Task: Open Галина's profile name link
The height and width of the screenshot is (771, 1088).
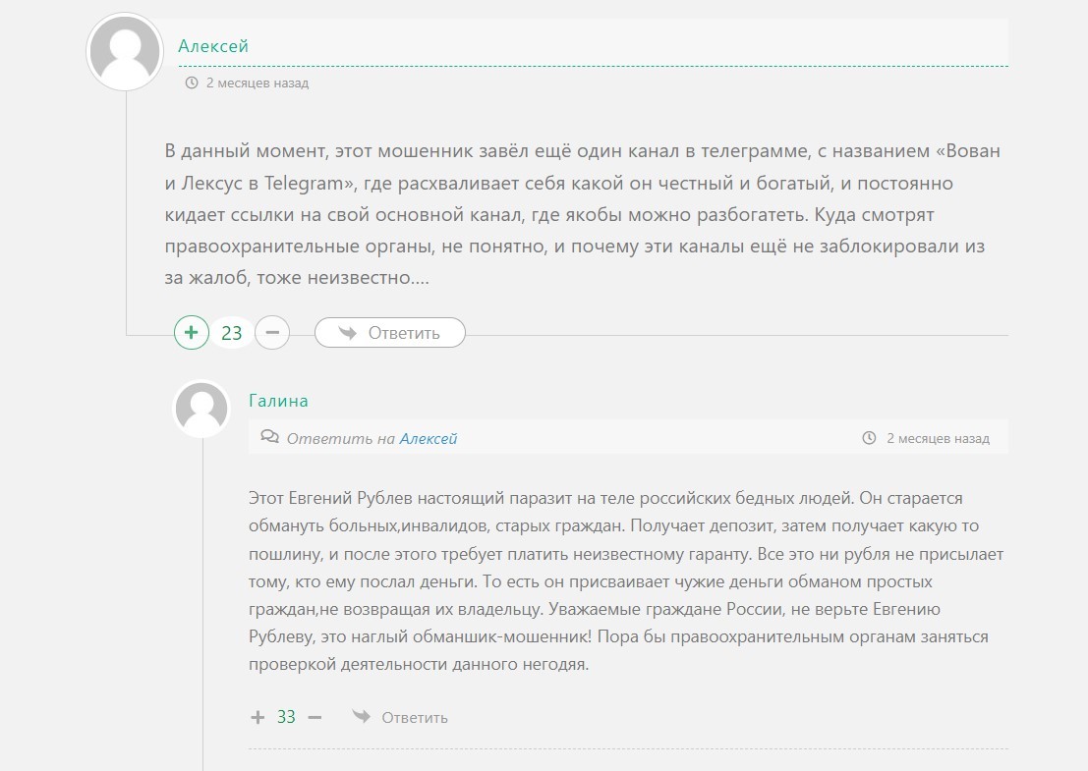Action: tap(278, 401)
